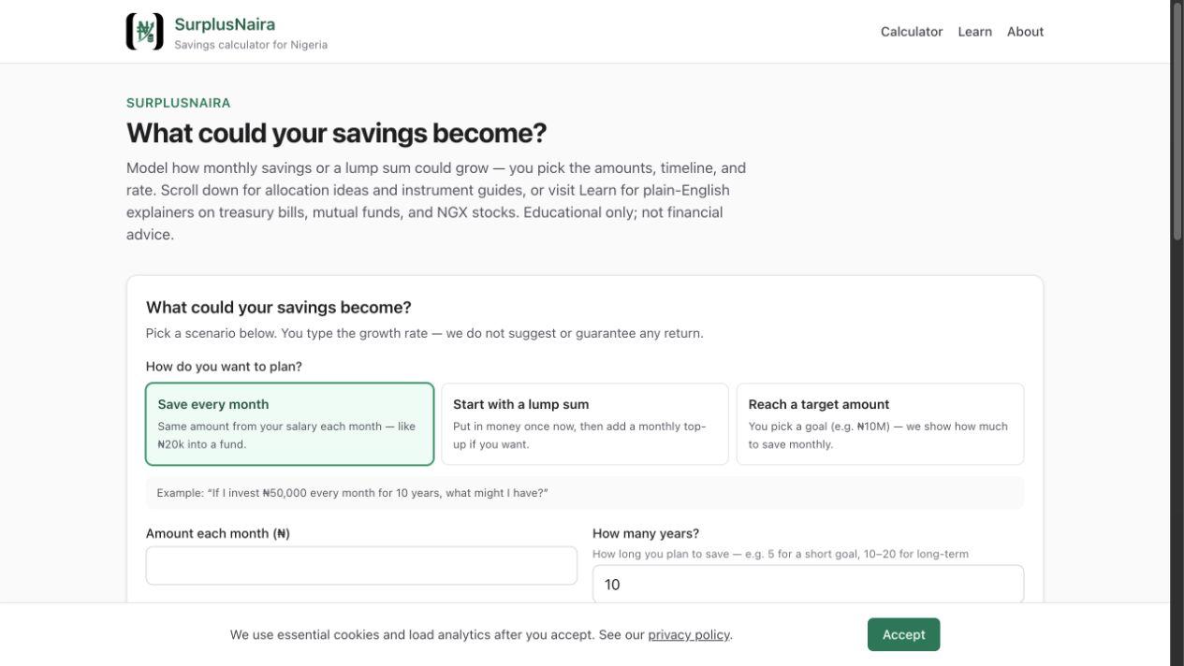
Task: Open the About page link
Action: pyautogui.click(x=1025, y=32)
